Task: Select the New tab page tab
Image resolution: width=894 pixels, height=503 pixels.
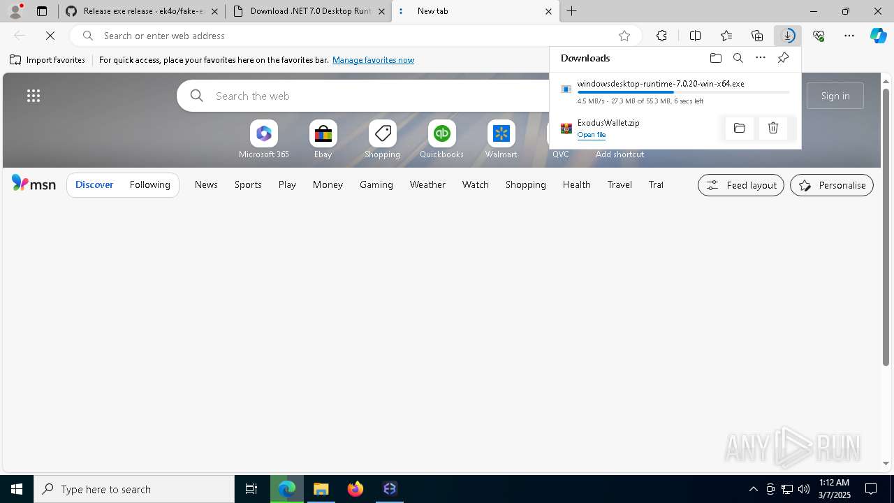Action: point(476,11)
